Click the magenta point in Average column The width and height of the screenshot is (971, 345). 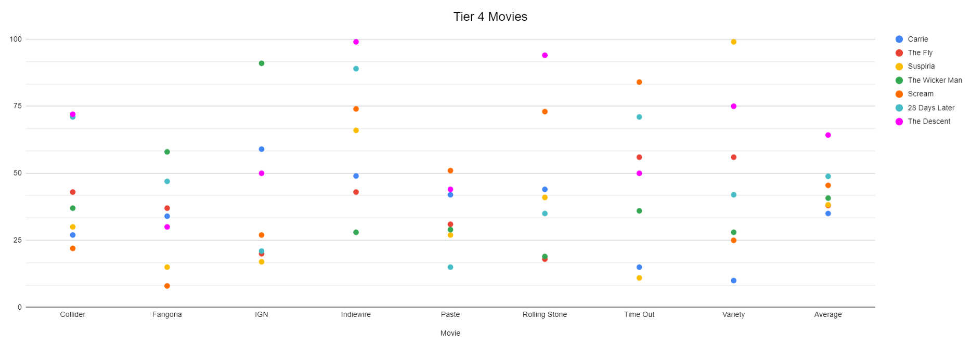tap(828, 135)
